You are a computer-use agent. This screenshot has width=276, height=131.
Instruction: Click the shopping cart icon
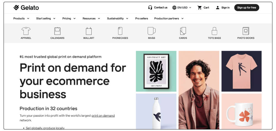tap(200, 7)
